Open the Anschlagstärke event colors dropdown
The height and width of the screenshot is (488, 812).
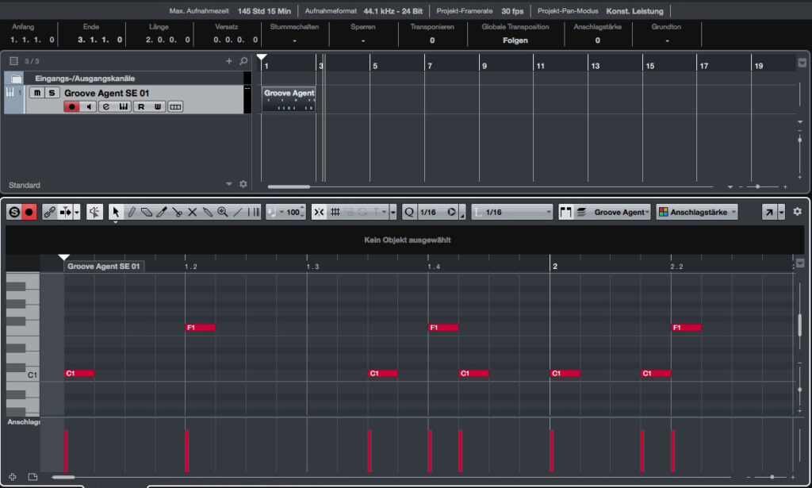697,212
